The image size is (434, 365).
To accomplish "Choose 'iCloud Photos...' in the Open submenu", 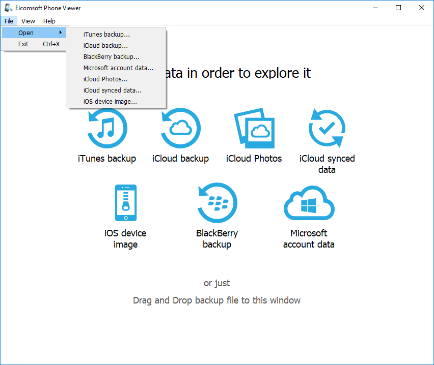I will point(116,79).
